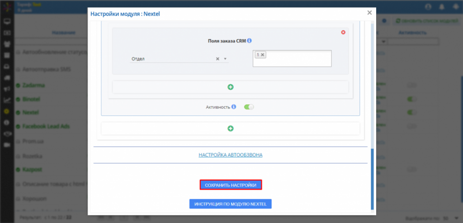The width and height of the screenshot is (463, 223).
Task: Close the Nextel module settings dialog
Action: pyautogui.click(x=369, y=13)
